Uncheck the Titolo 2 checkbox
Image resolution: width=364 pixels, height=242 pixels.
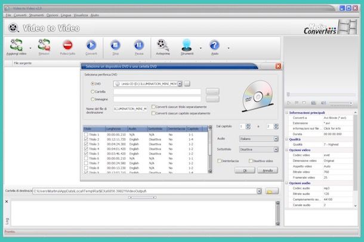coord(86,139)
